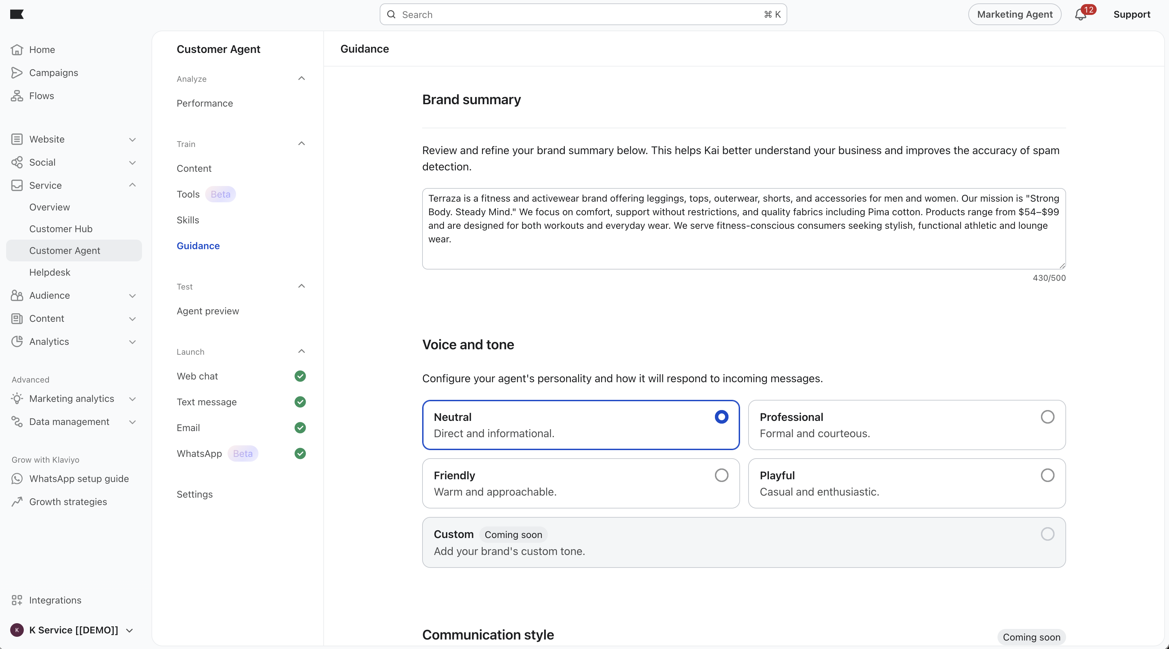Click the Growth strategies arrow icon
The width and height of the screenshot is (1169, 649).
pyautogui.click(x=17, y=502)
